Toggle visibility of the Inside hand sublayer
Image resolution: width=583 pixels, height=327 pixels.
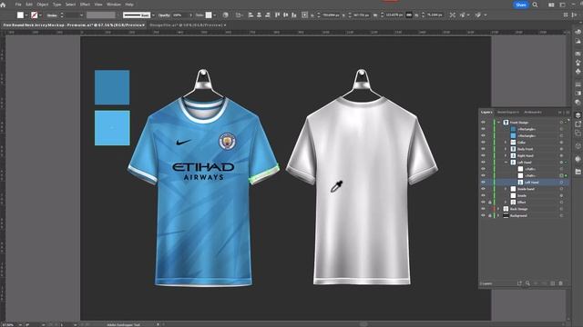[483, 189]
